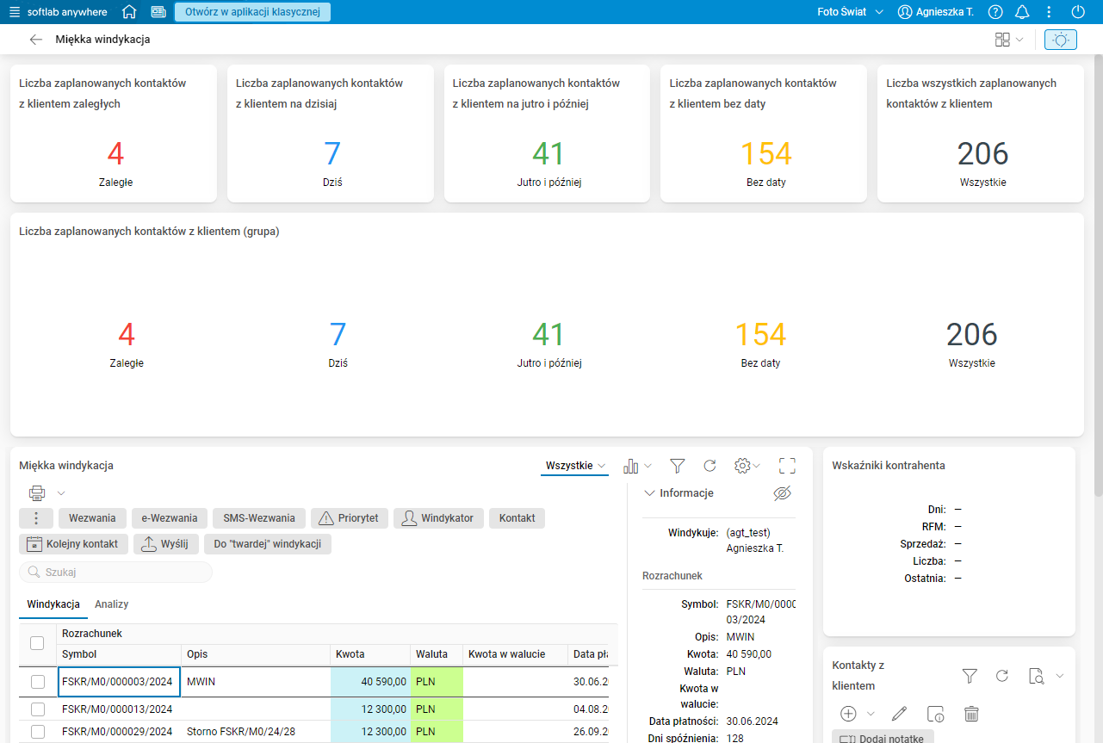The image size is (1103, 743).
Task: Expand Miękka windykacja panel to fullscreen
Action: click(787, 466)
